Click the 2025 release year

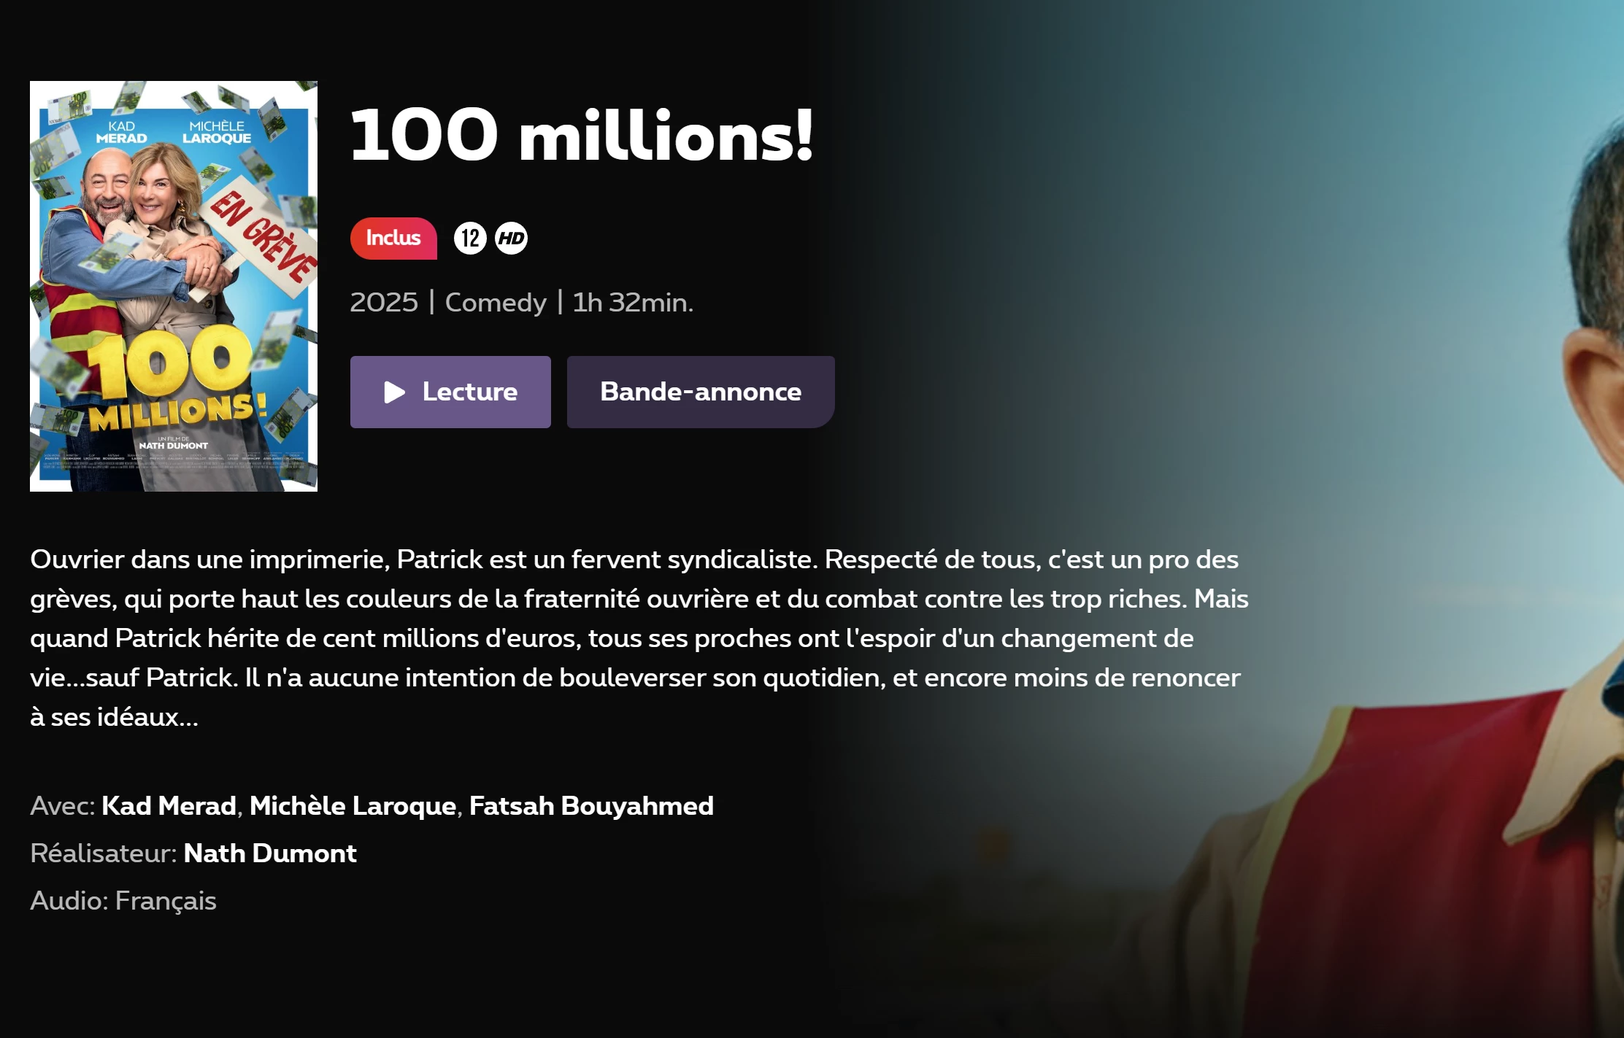pyautogui.click(x=384, y=302)
